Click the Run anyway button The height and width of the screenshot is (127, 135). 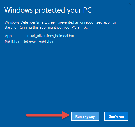point(85,116)
